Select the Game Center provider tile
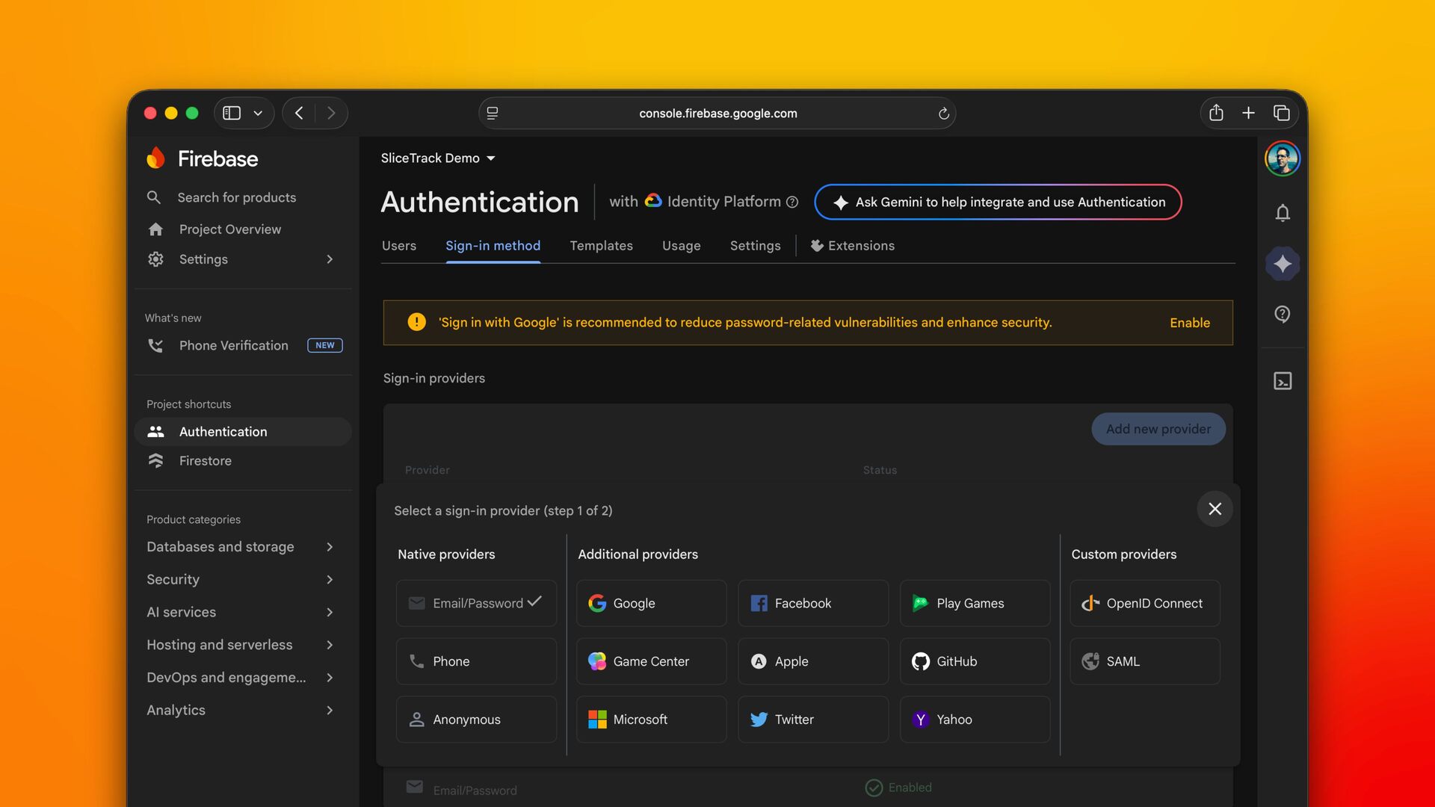 pyautogui.click(x=651, y=661)
